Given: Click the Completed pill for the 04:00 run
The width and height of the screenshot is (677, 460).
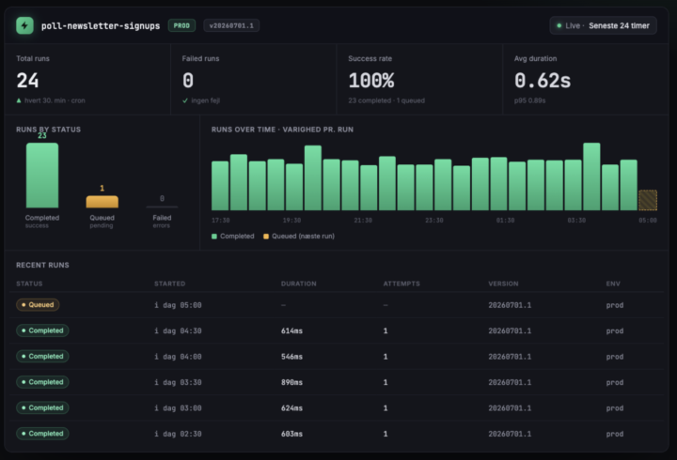Looking at the screenshot, I should 42,357.
